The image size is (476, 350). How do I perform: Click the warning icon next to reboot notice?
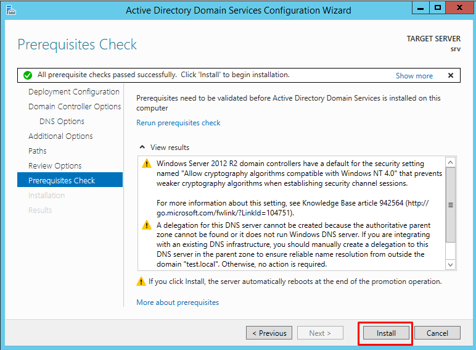141,281
